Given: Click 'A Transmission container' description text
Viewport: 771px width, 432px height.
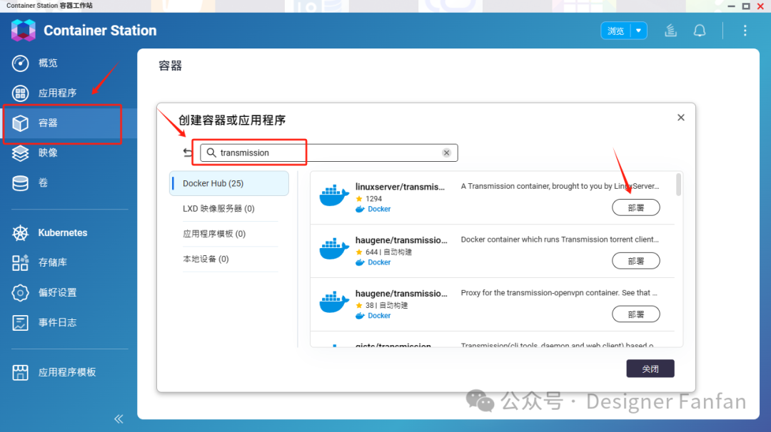Looking at the screenshot, I should click(x=560, y=186).
